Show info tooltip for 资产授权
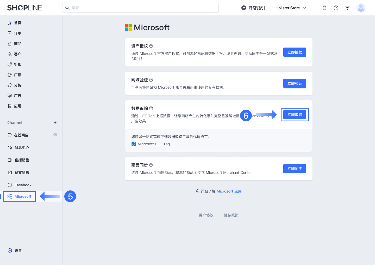375x265 pixels. (151, 46)
